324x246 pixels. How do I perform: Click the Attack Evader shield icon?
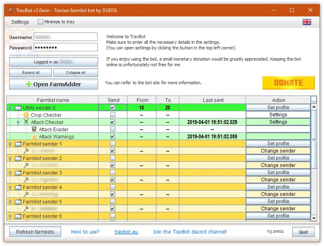34,129
